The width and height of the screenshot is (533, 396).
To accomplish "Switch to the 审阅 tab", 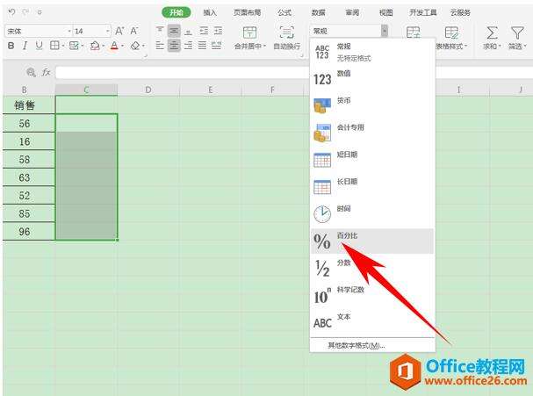I will click(352, 12).
